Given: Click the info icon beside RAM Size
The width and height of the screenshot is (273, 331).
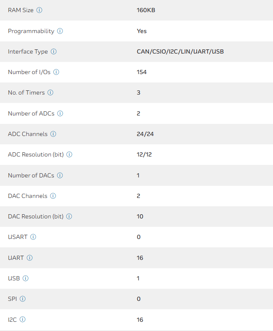Looking at the screenshot, I should point(39,10).
